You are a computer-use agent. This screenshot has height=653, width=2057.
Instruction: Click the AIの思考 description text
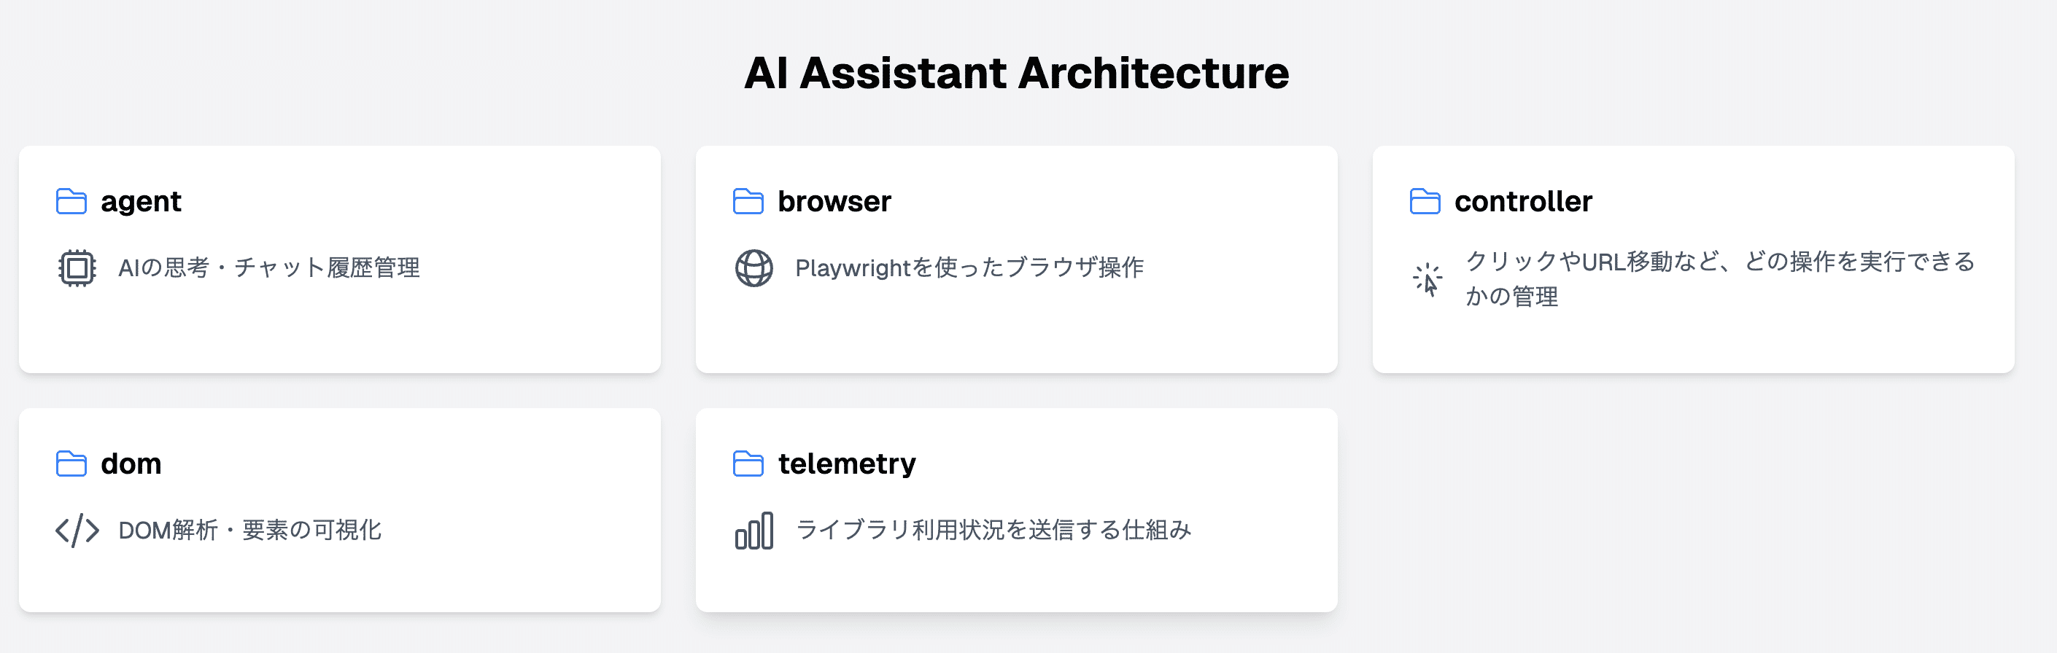268,268
